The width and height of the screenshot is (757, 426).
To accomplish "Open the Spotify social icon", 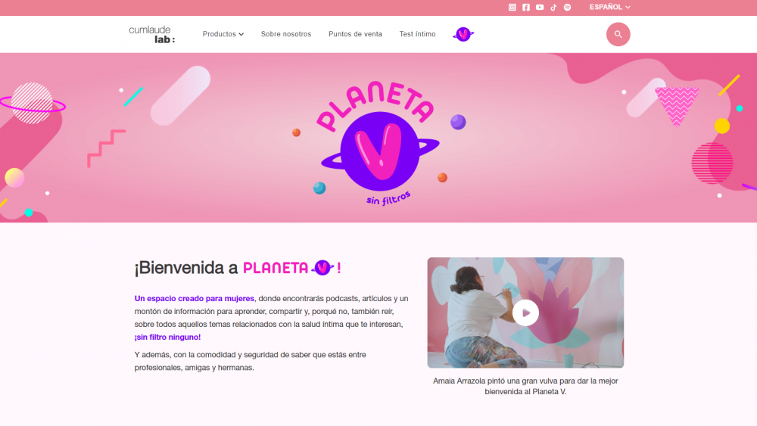I will (x=567, y=8).
